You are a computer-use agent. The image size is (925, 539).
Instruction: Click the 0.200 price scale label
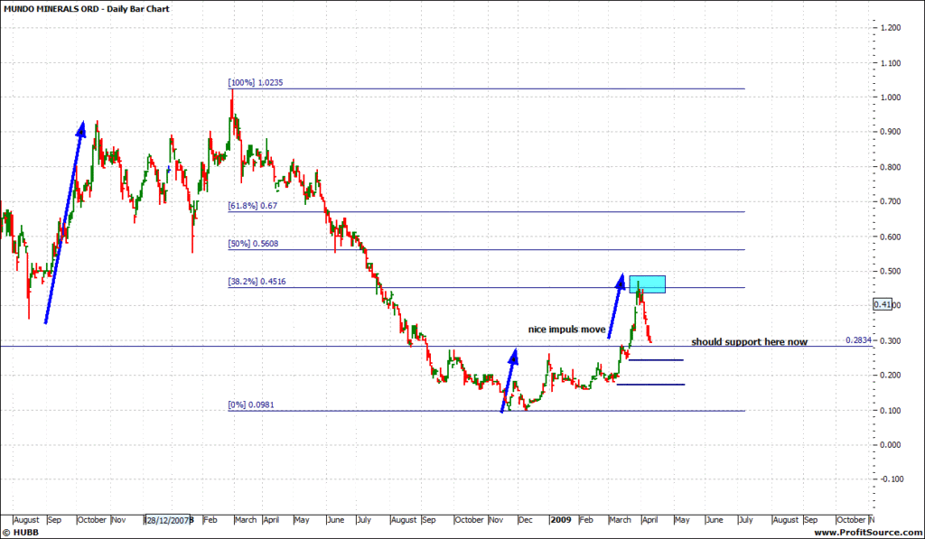tap(890, 375)
